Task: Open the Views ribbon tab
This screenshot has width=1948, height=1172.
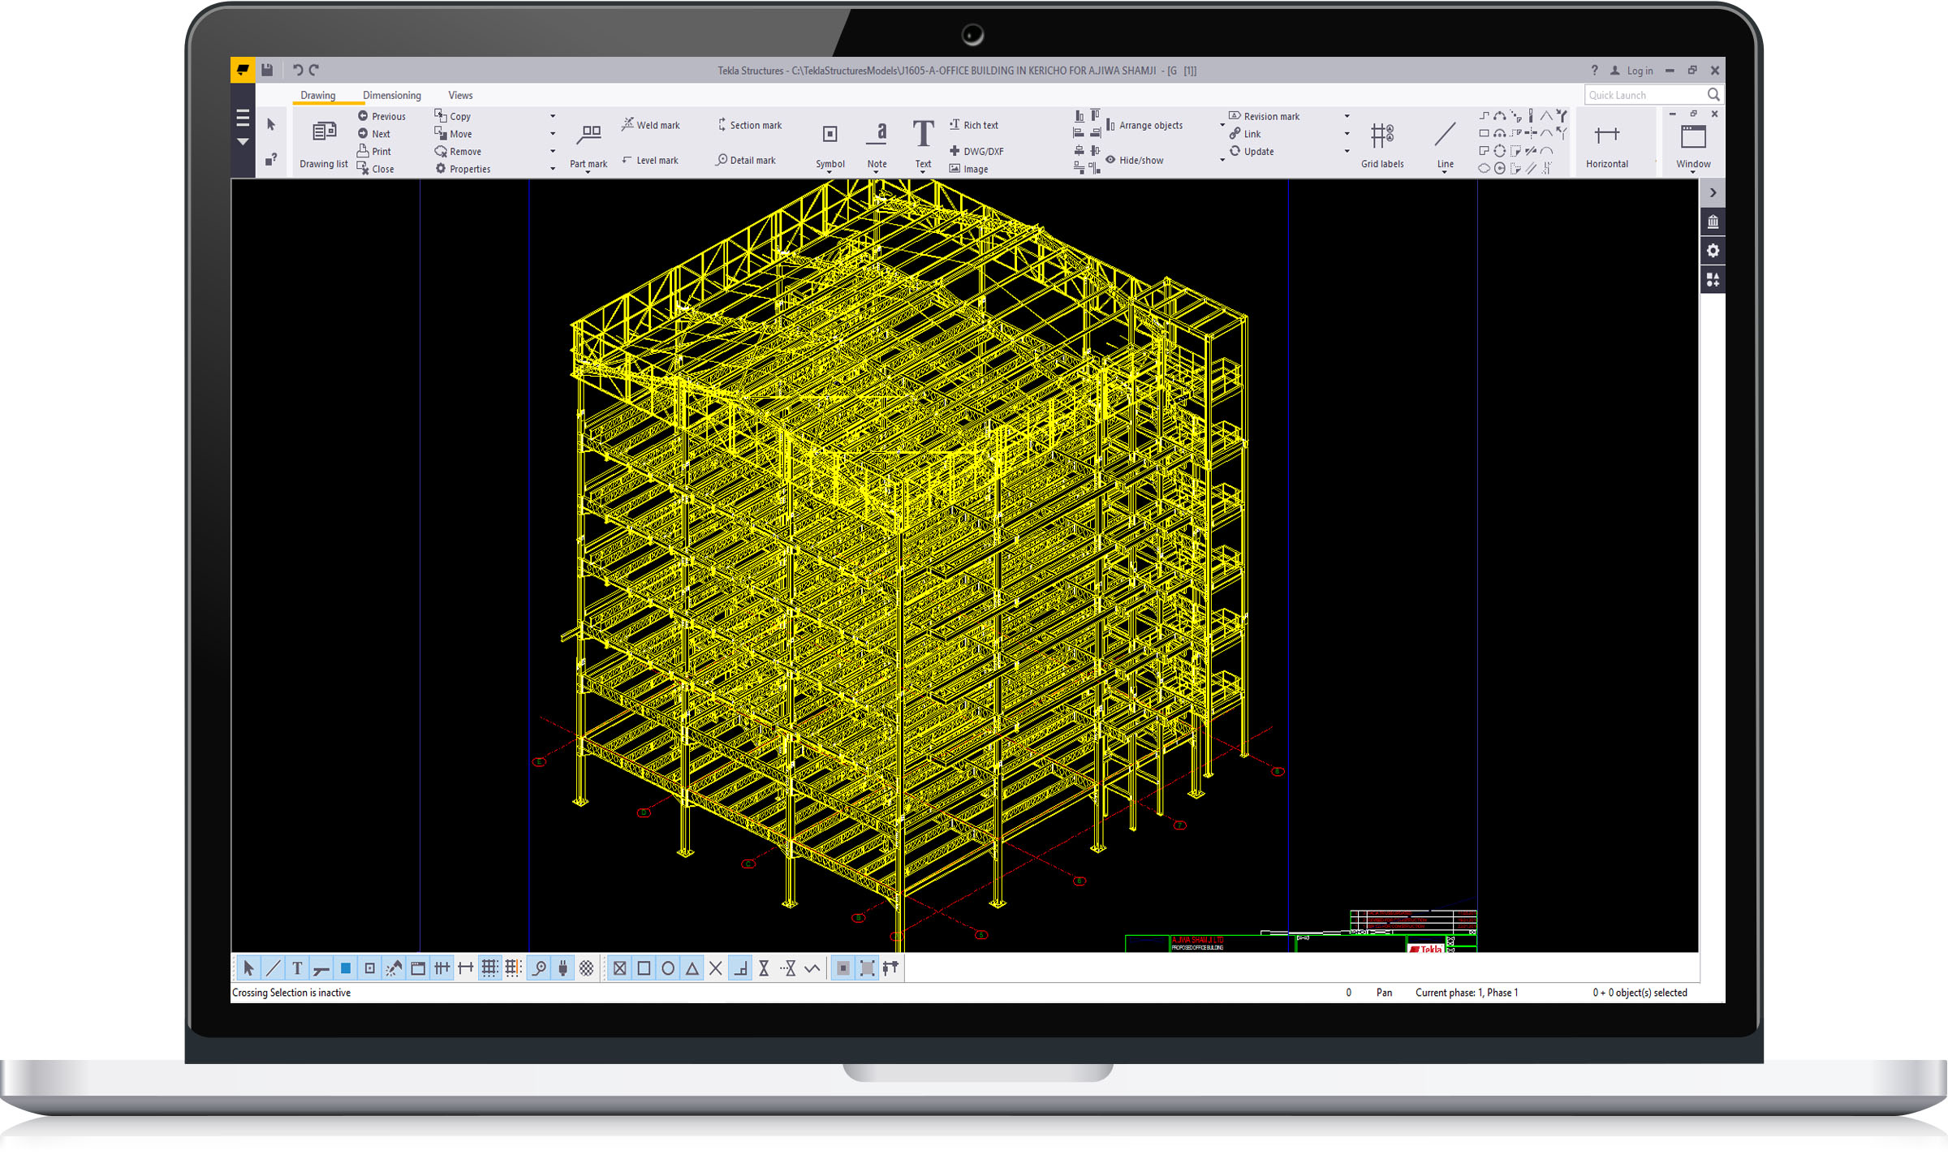Action: 460,95
